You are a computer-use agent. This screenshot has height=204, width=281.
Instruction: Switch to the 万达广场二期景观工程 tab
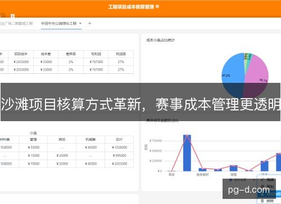(x=16, y=23)
